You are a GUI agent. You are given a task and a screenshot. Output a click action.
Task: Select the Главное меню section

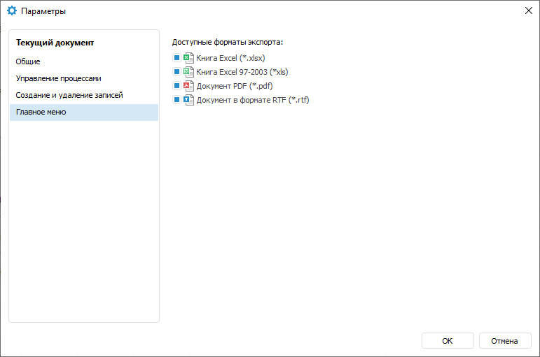pyautogui.click(x=41, y=112)
